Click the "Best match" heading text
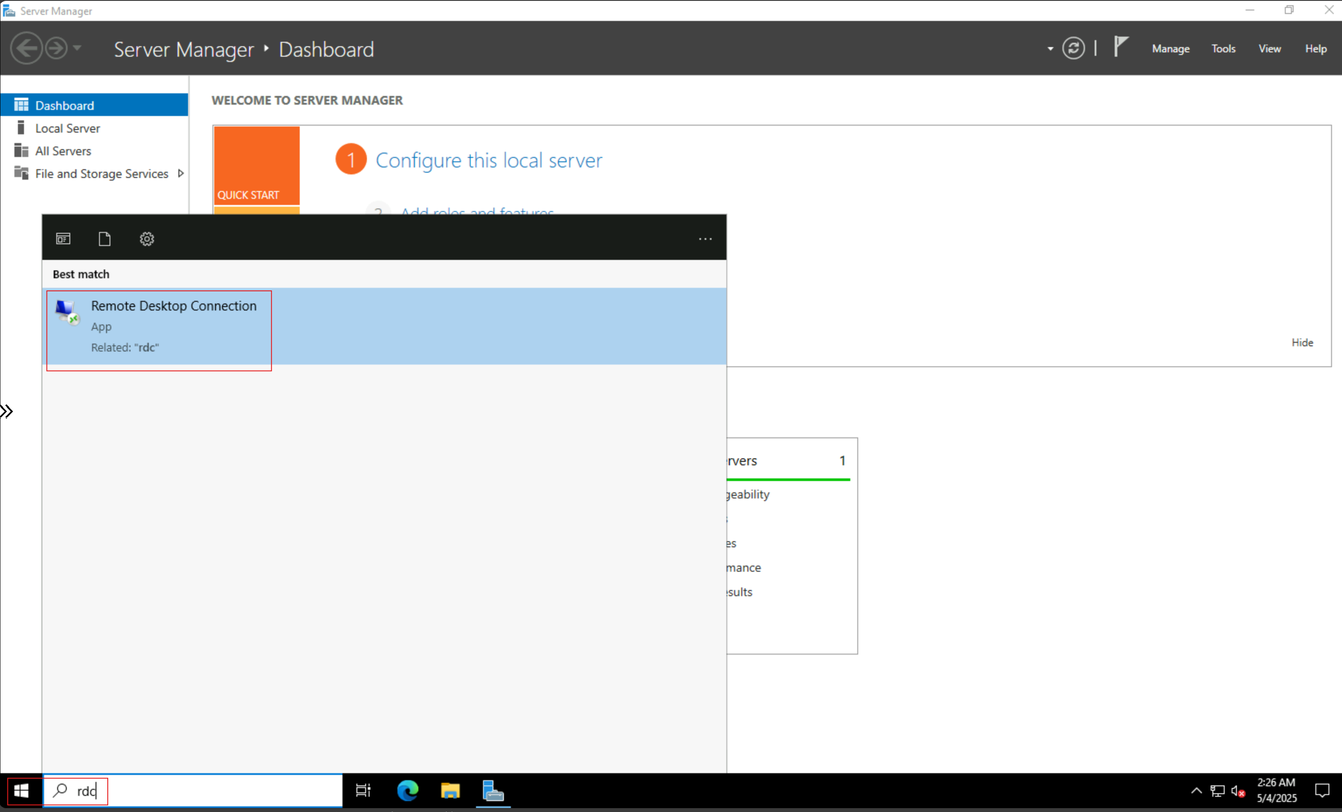This screenshot has width=1342, height=812. [81, 274]
